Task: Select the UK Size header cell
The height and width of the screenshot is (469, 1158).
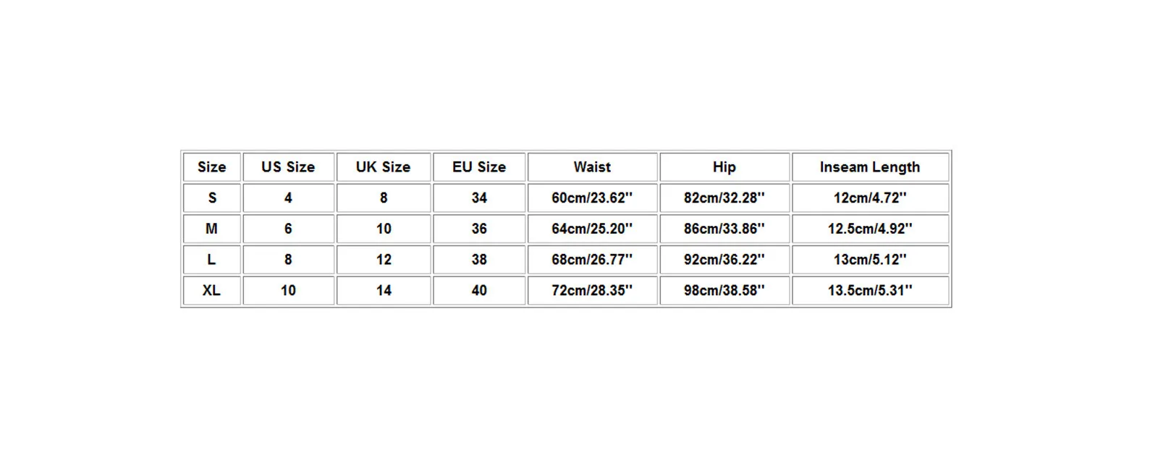Action: 383,167
